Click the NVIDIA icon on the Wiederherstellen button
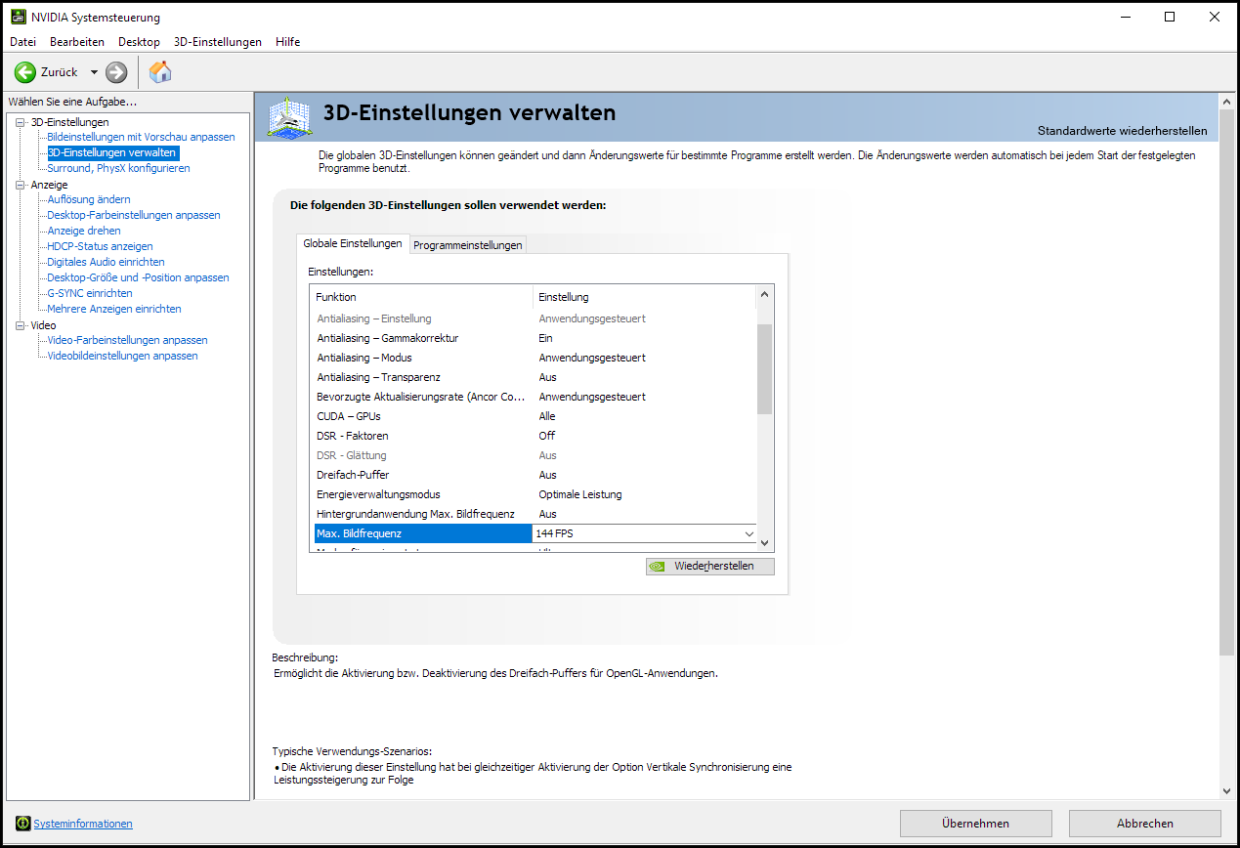Viewport: 1240px width, 848px height. 660,566
